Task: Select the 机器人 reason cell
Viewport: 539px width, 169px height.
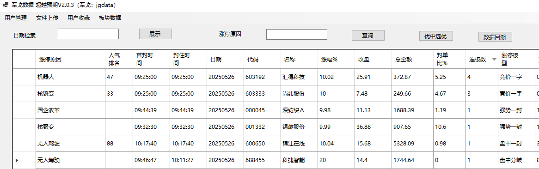Action: [70, 77]
